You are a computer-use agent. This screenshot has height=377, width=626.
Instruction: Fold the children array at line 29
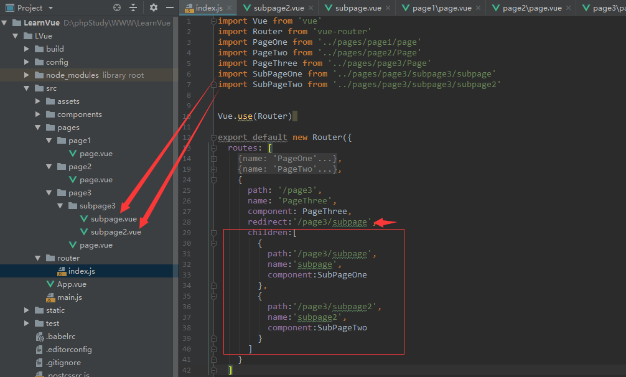click(x=213, y=233)
